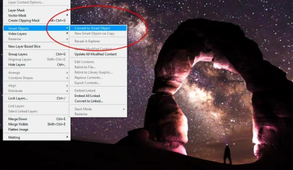Open the Vector Mask submenu
Viewport: 293px width, 170px height.
37,16
